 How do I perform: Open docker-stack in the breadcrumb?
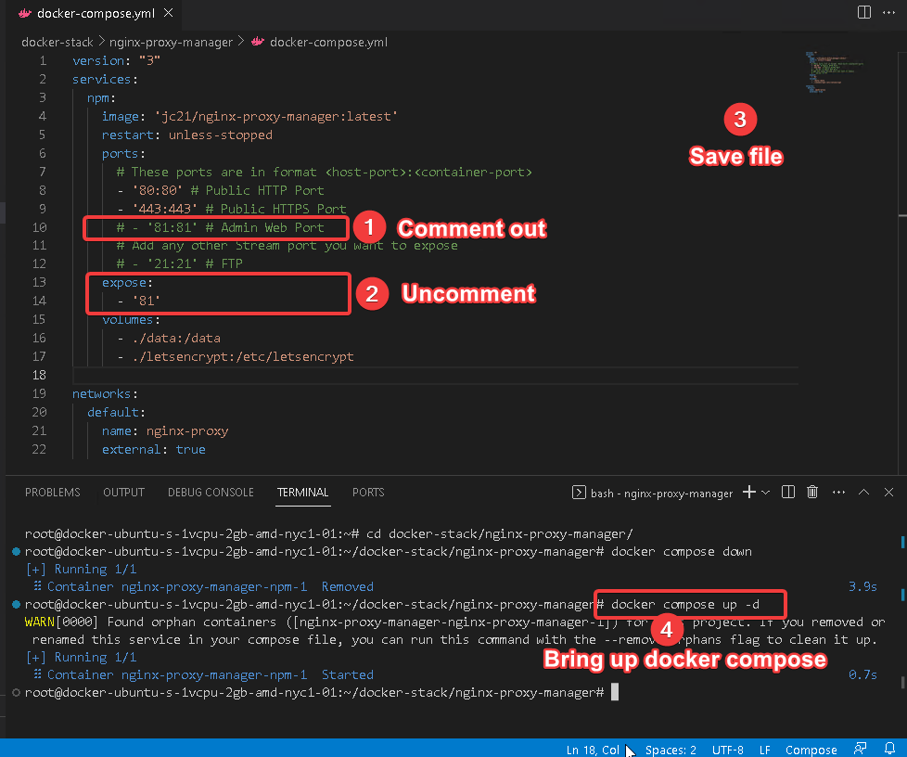[x=57, y=43]
